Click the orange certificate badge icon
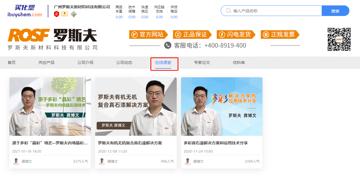 pos(65,14)
